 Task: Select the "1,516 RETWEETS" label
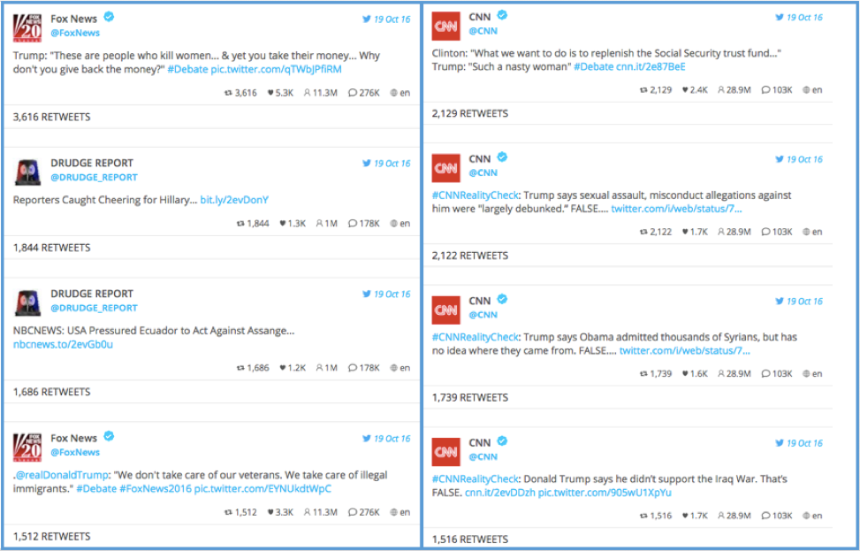pyautogui.click(x=470, y=540)
